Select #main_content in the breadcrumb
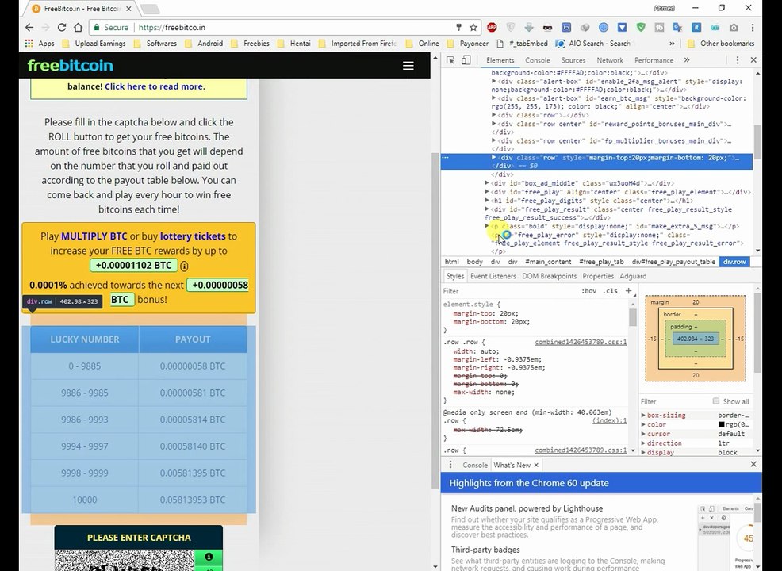This screenshot has height=571, width=782. (x=547, y=262)
